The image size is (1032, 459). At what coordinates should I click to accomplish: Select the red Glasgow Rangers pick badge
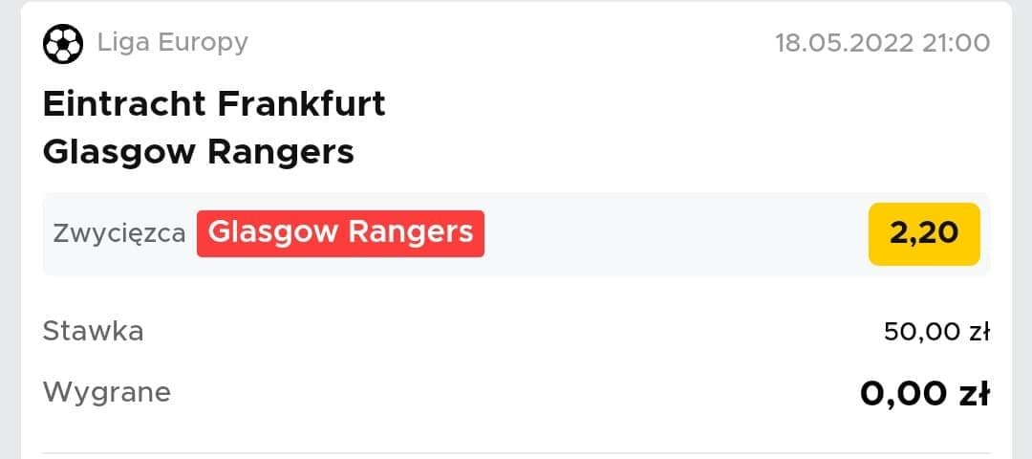tap(340, 233)
